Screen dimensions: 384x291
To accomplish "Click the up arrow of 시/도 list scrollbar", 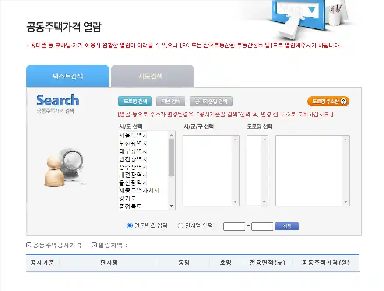I will 172,135.
